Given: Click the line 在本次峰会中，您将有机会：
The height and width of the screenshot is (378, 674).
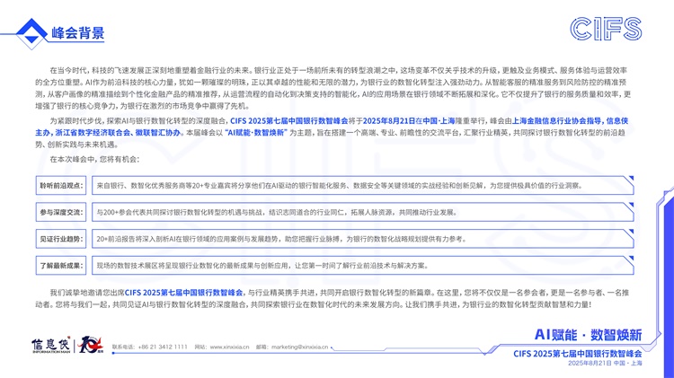Looking at the screenshot, I should [x=94, y=159].
